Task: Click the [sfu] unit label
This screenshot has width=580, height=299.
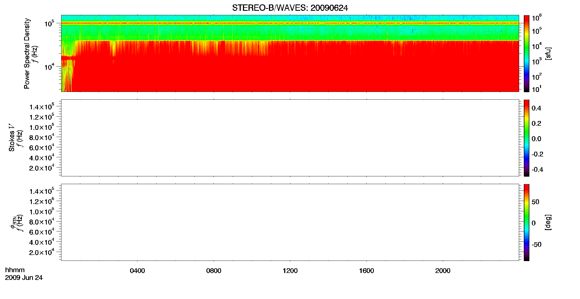Action: pyautogui.click(x=548, y=53)
